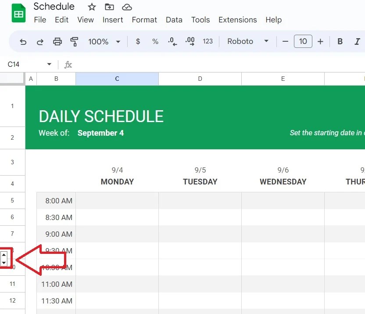365x314 pixels.
Task: Apply currency format with dollar icon
Action: [137, 41]
